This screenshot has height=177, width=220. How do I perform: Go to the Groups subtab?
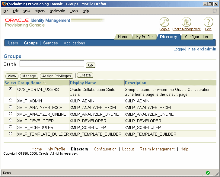tap(31, 43)
